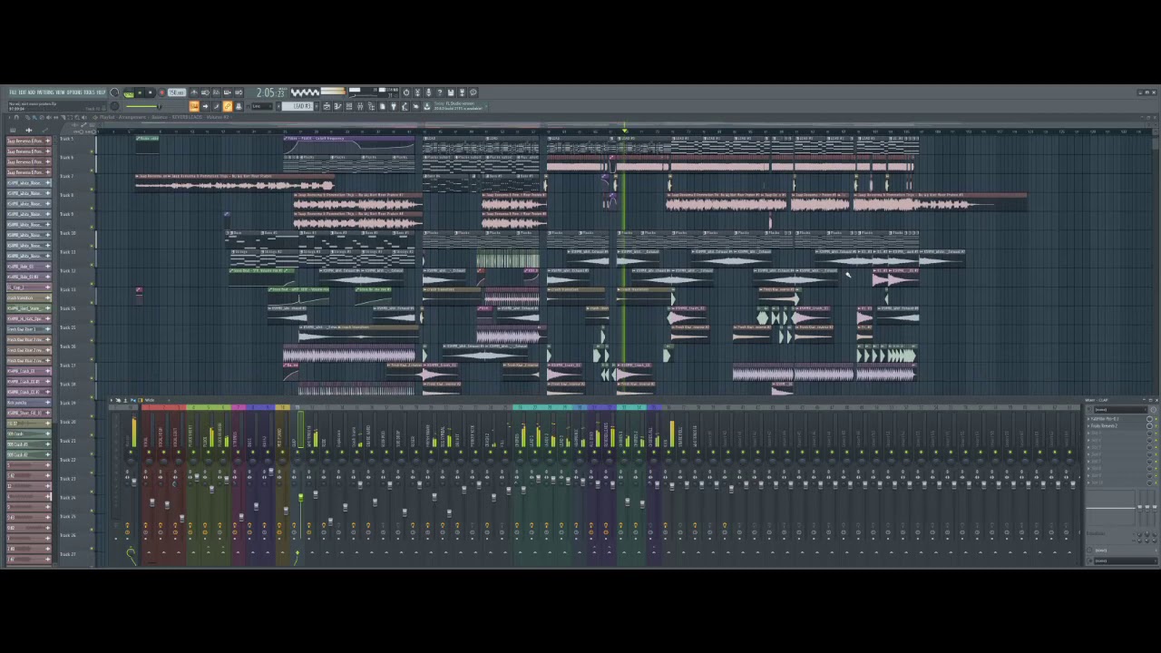Toggle the blend recording icon
The width and height of the screenshot is (1161, 653).
pos(228,93)
